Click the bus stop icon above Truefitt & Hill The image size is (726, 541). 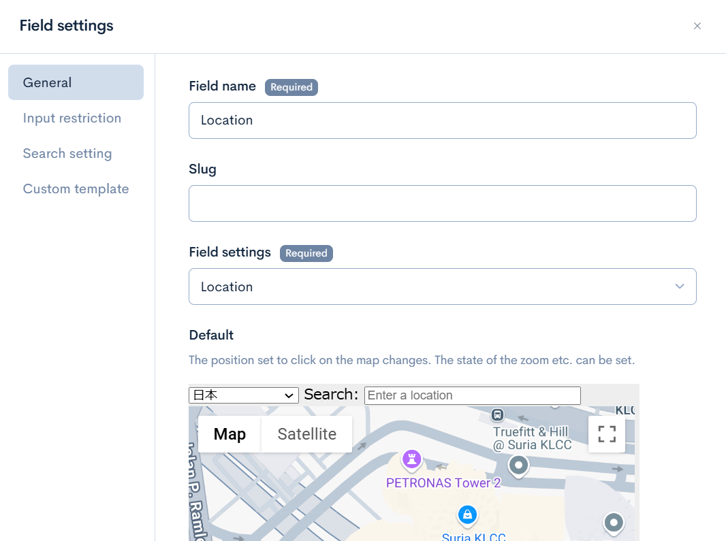pos(498,414)
